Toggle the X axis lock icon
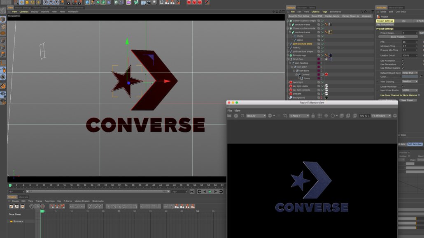 [45, 2]
